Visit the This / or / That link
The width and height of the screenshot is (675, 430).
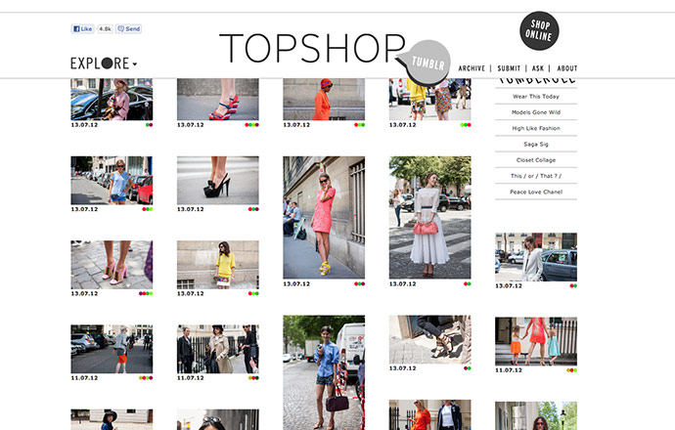536,176
